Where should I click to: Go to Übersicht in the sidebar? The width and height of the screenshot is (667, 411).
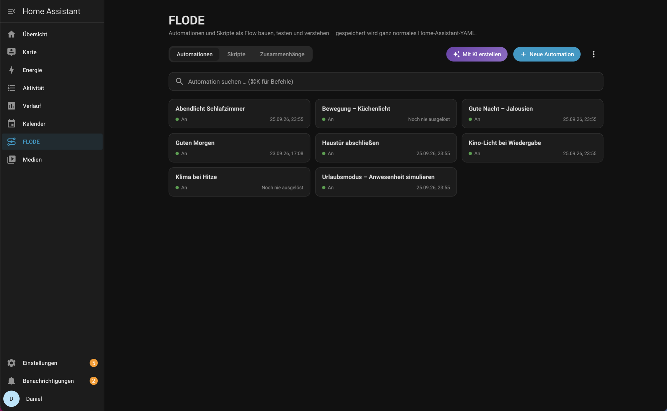[x=52, y=34]
